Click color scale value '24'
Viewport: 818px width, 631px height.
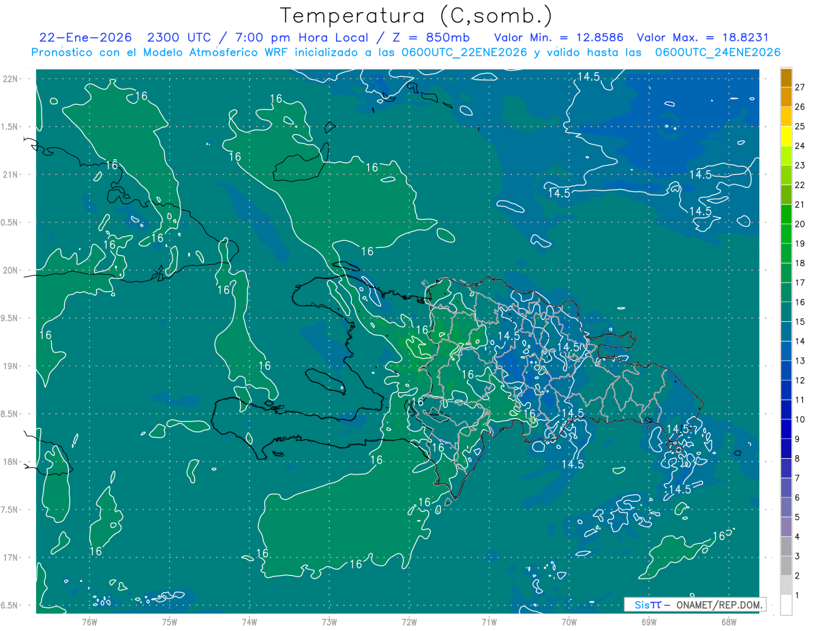pyautogui.click(x=800, y=146)
